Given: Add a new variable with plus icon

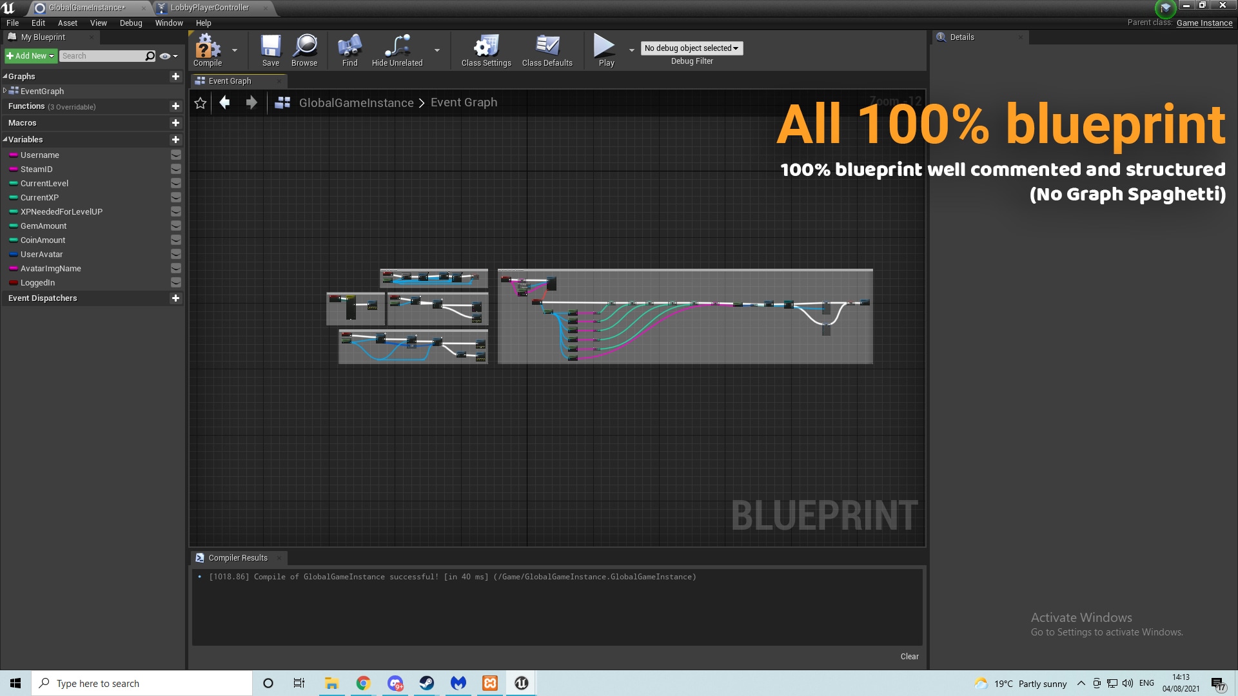Looking at the screenshot, I should 175,140.
